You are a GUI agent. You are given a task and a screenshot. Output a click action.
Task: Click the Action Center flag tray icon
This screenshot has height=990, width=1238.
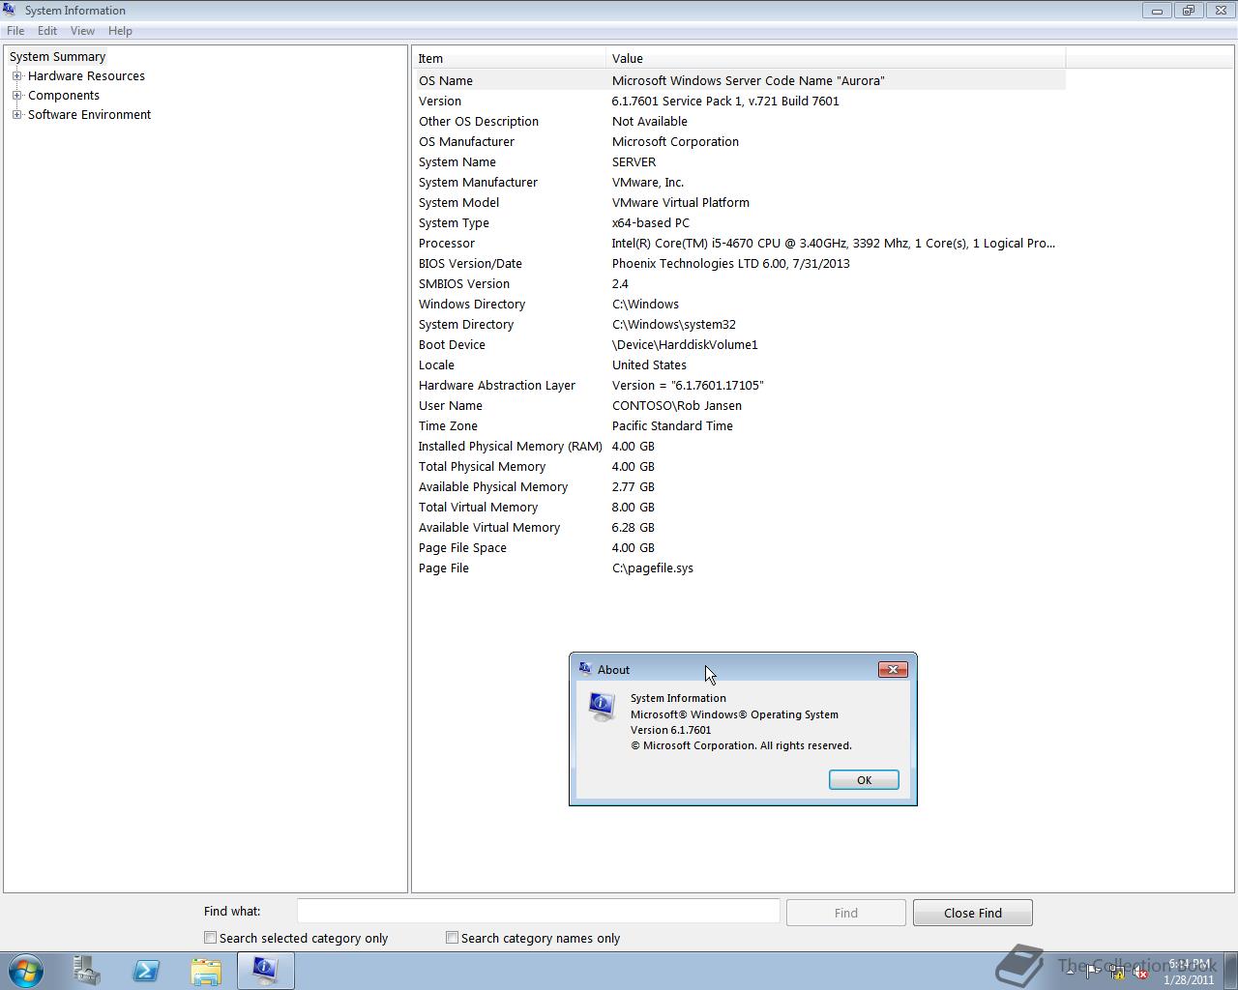(x=1093, y=973)
